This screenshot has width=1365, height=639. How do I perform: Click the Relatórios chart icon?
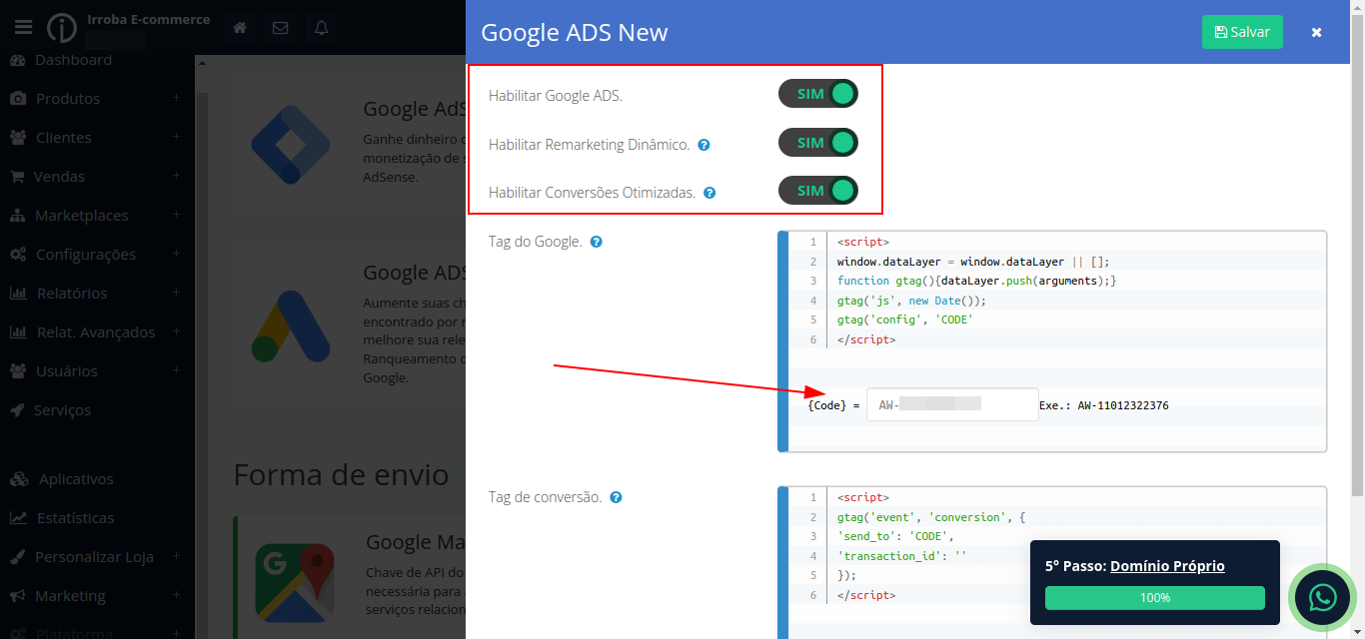pyautogui.click(x=18, y=294)
